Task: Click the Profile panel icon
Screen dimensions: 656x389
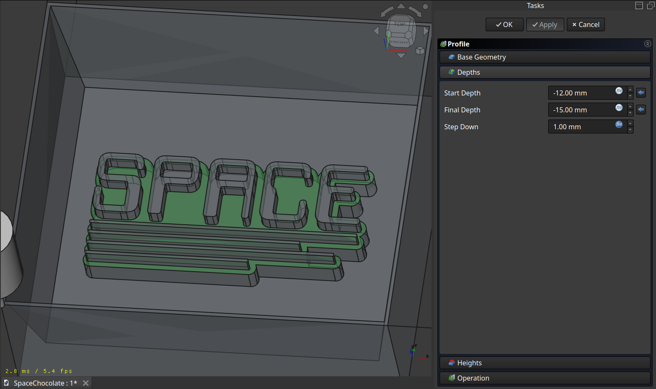Action: 443,44
